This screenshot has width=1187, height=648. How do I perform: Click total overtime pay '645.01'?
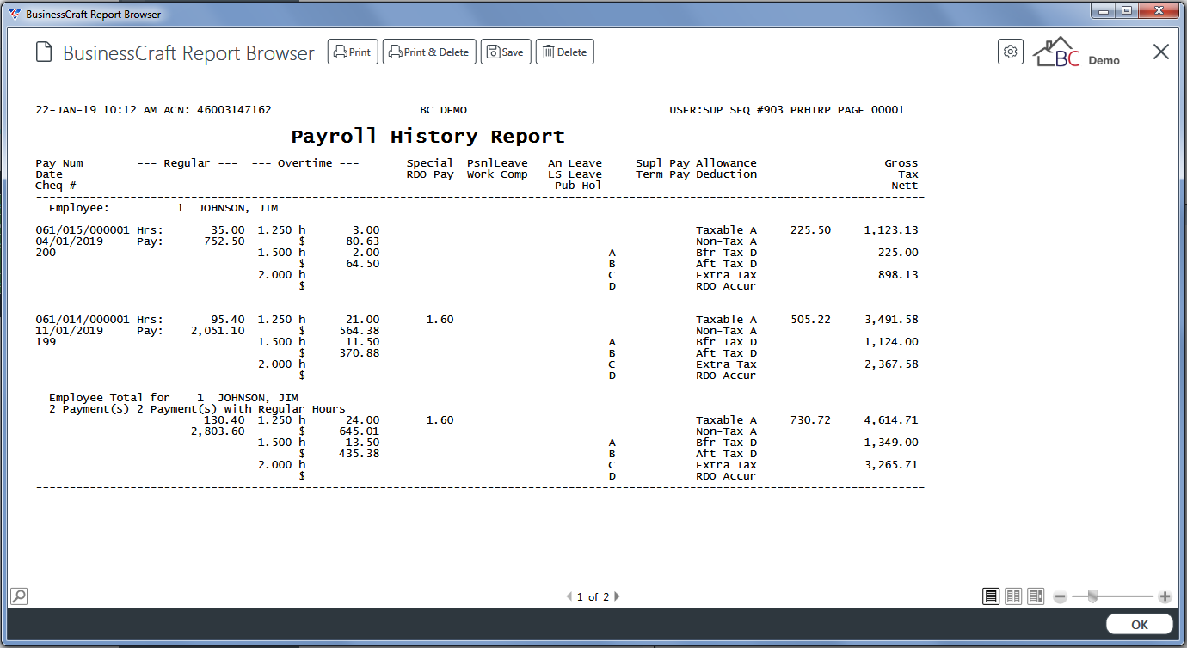(x=360, y=431)
